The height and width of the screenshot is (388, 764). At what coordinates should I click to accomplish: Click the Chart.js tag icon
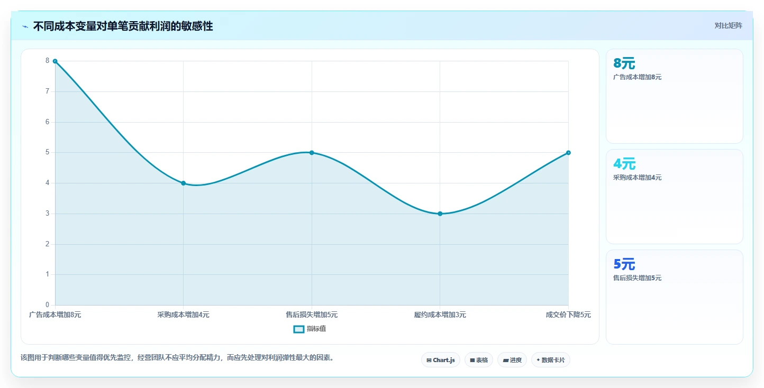429,360
